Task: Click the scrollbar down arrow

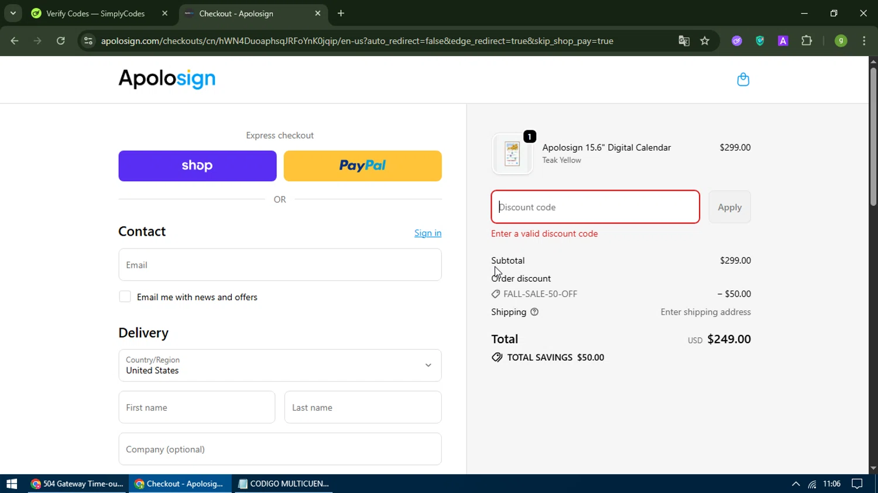Action: tap(873, 468)
